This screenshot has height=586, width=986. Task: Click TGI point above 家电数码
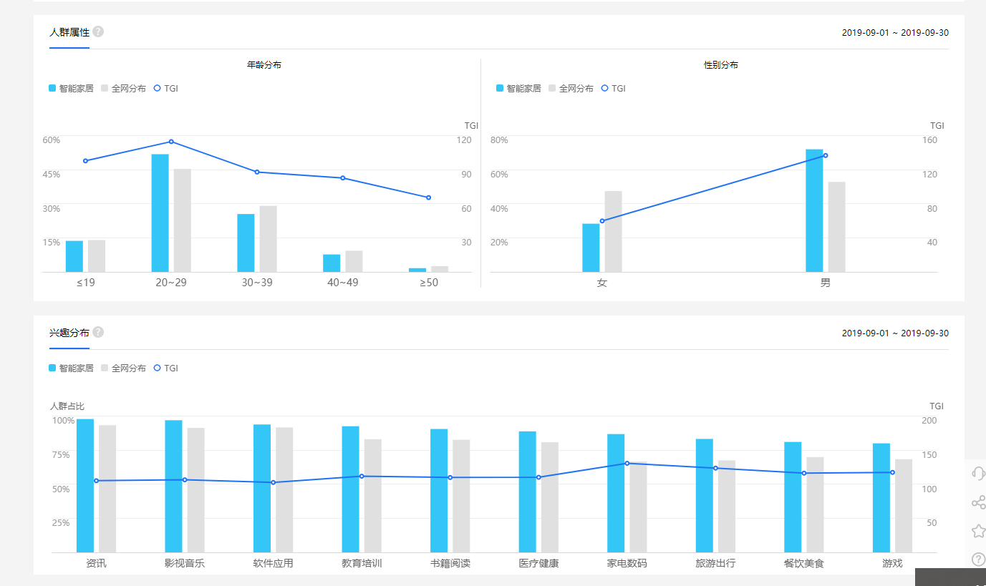tap(627, 464)
